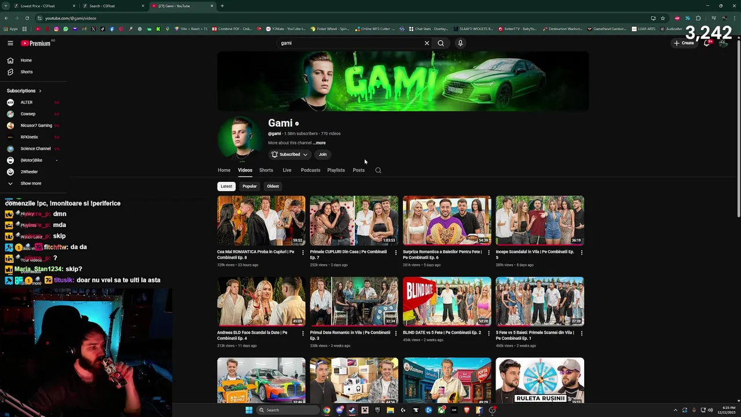
Task: Open options menu for Incepe Scandalul in Vila video
Action: 581,253
